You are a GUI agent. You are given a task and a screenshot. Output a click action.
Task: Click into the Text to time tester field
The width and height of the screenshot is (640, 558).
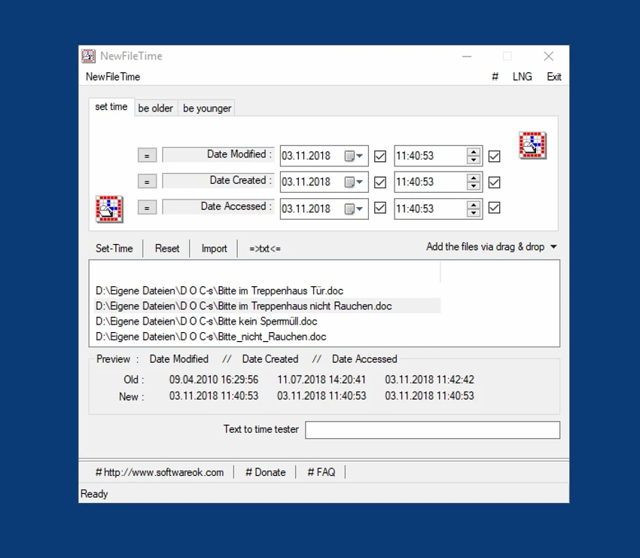[432, 430]
